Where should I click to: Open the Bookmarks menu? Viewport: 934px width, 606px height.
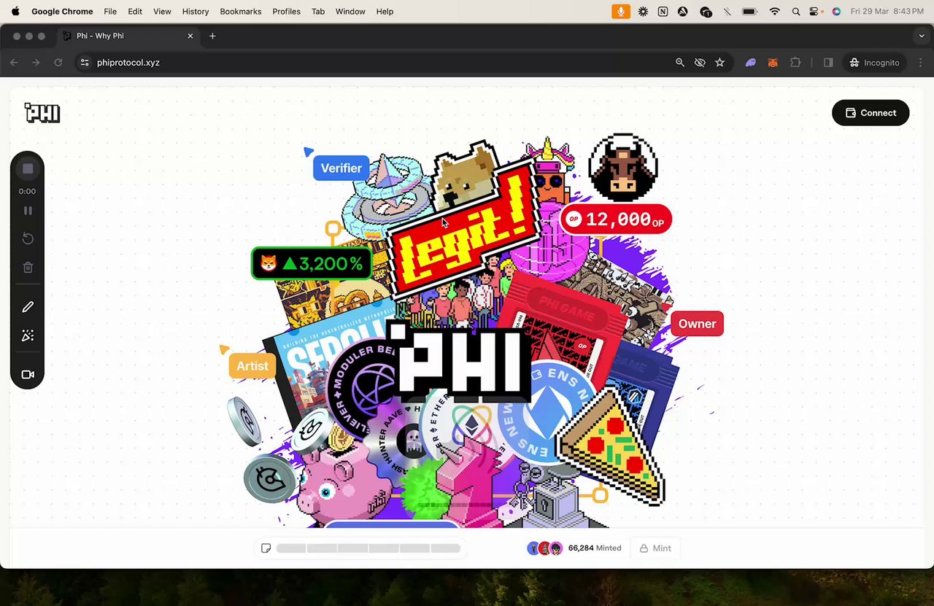pos(241,12)
